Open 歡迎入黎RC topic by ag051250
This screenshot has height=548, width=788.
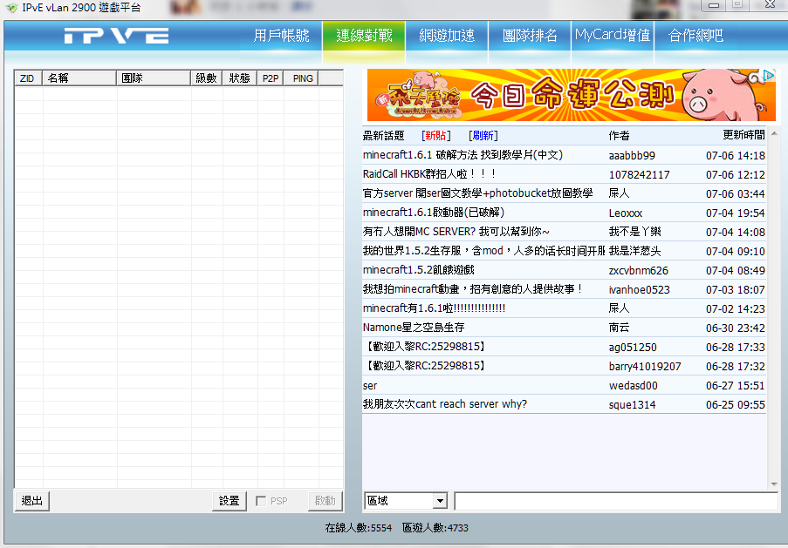pos(425,347)
